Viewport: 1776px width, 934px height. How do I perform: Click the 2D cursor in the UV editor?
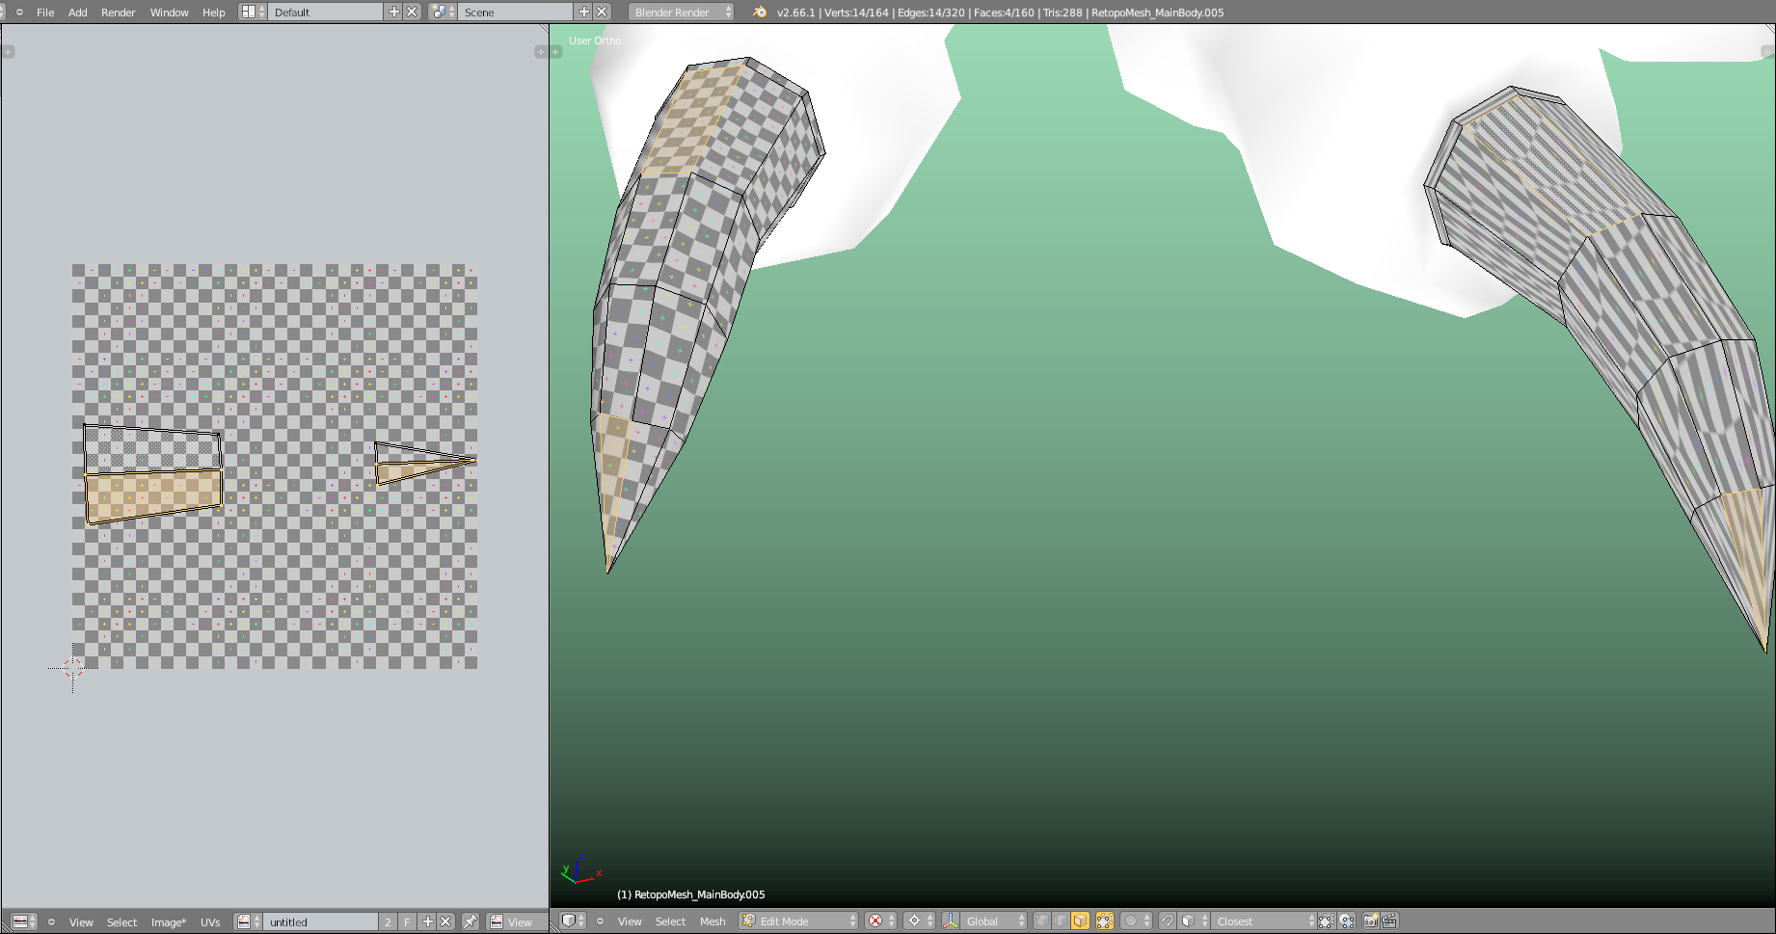72,668
